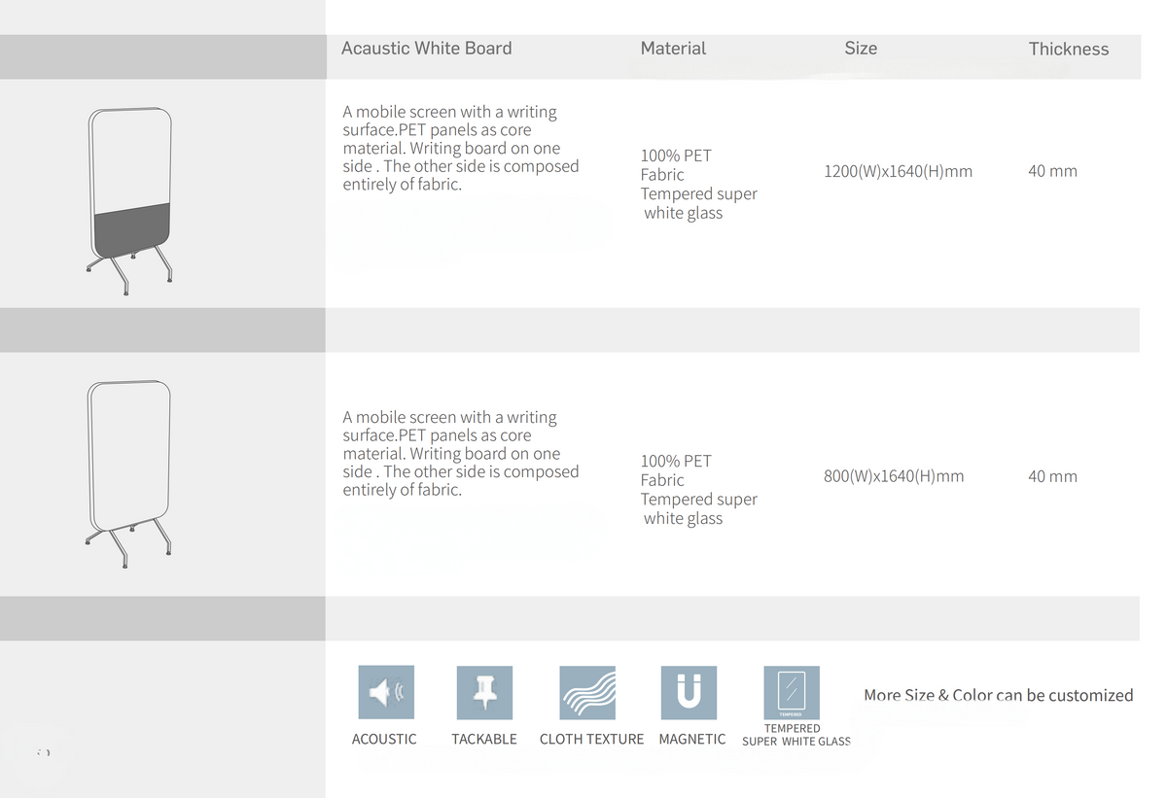1167x798 pixels.
Task: Click the 800(W)x1640(H)mm size value
Action: 894,476
